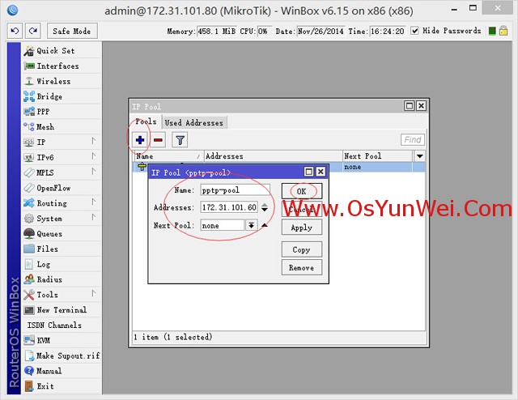518x400 pixels.
Task: Open Wireless menu item
Action: 62,81
